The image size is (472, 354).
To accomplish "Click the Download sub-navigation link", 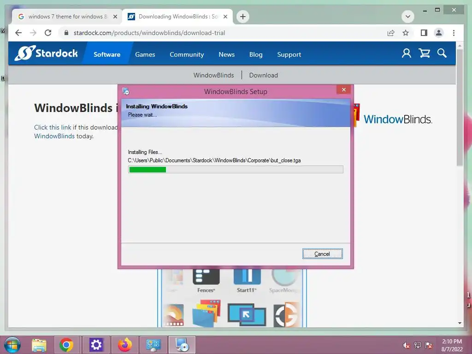I will point(263,75).
